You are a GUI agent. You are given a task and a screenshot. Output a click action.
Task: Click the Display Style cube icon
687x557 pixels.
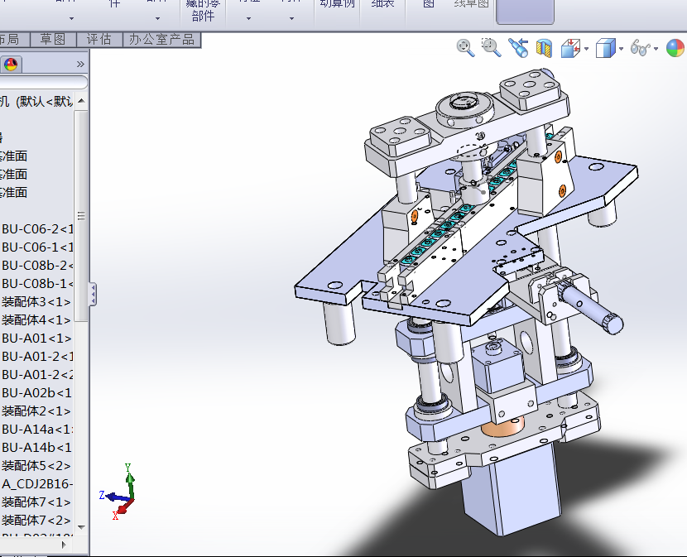click(605, 48)
